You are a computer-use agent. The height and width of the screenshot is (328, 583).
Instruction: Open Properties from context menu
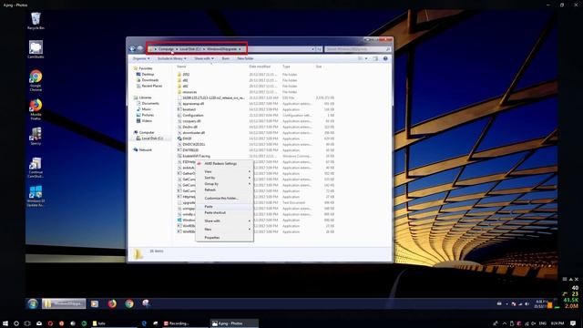[x=225, y=237]
